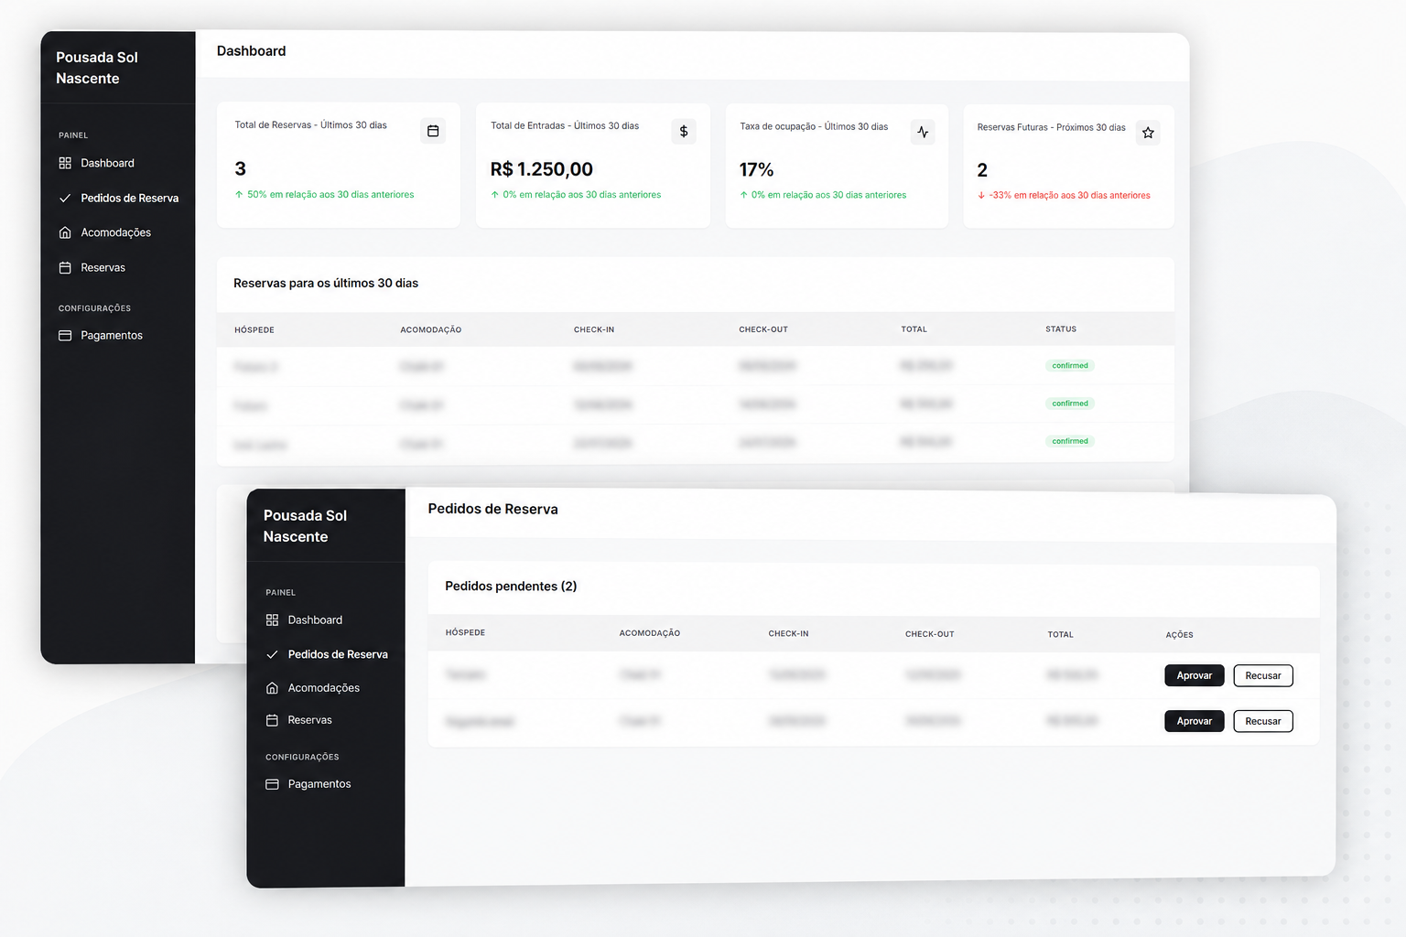Click the checkmark icon in Pedidos de Reserva window sidebar
This screenshot has height=937, width=1406.
click(x=272, y=654)
